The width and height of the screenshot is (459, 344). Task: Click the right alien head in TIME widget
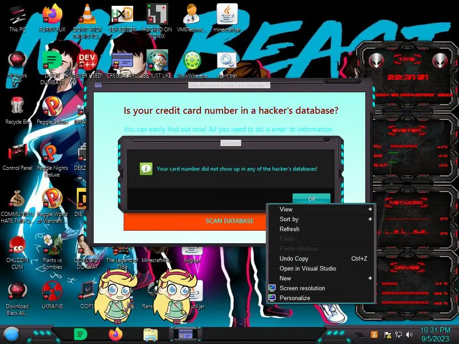point(440,61)
